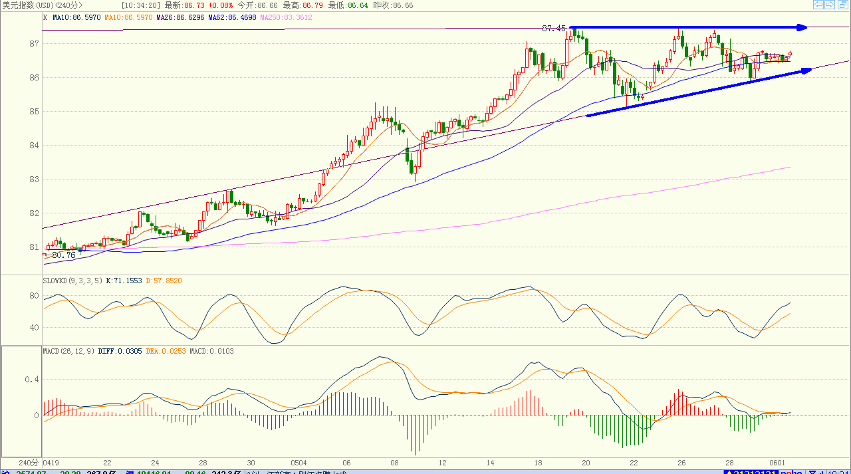Image resolution: width=851 pixels, height=474 pixels.
Task: Select the DIFF:0.0305 value label
Action: (120, 350)
